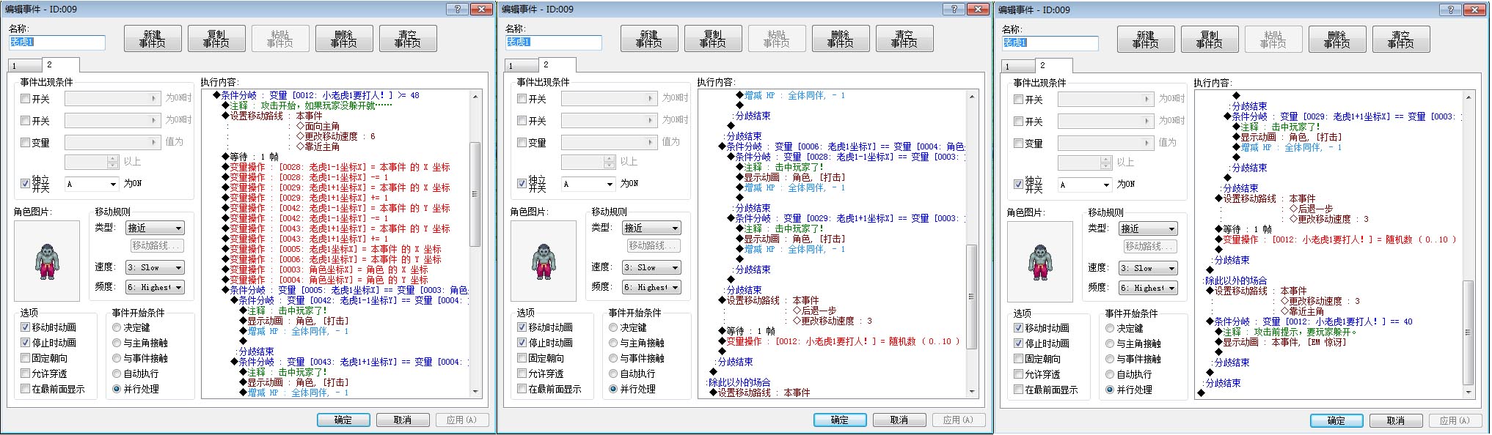Choose 并行处理 trigger in the left window

pyautogui.click(x=117, y=389)
